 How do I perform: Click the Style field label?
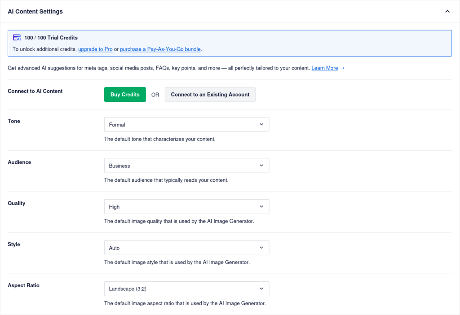[14, 245]
